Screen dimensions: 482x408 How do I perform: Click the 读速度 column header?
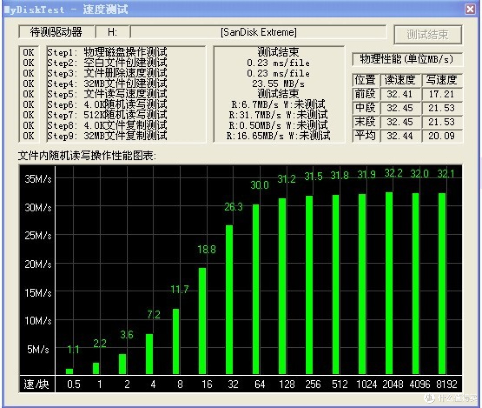pos(400,80)
